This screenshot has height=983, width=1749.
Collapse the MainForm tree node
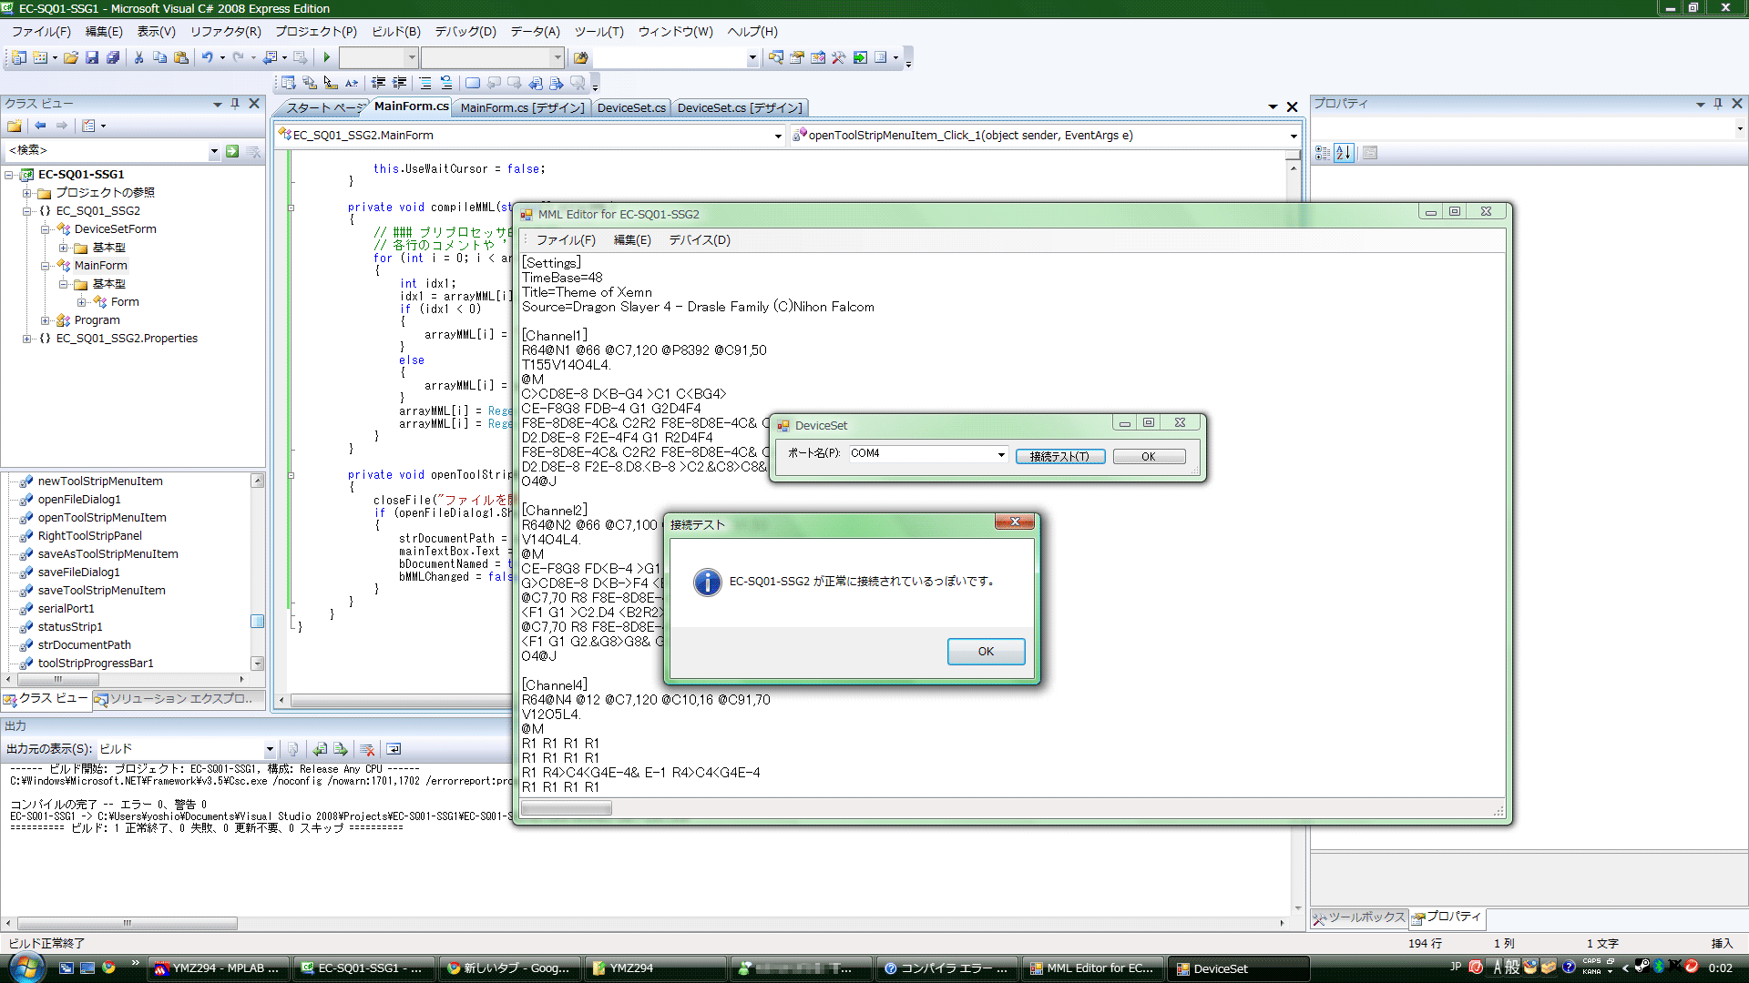(46, 266)
